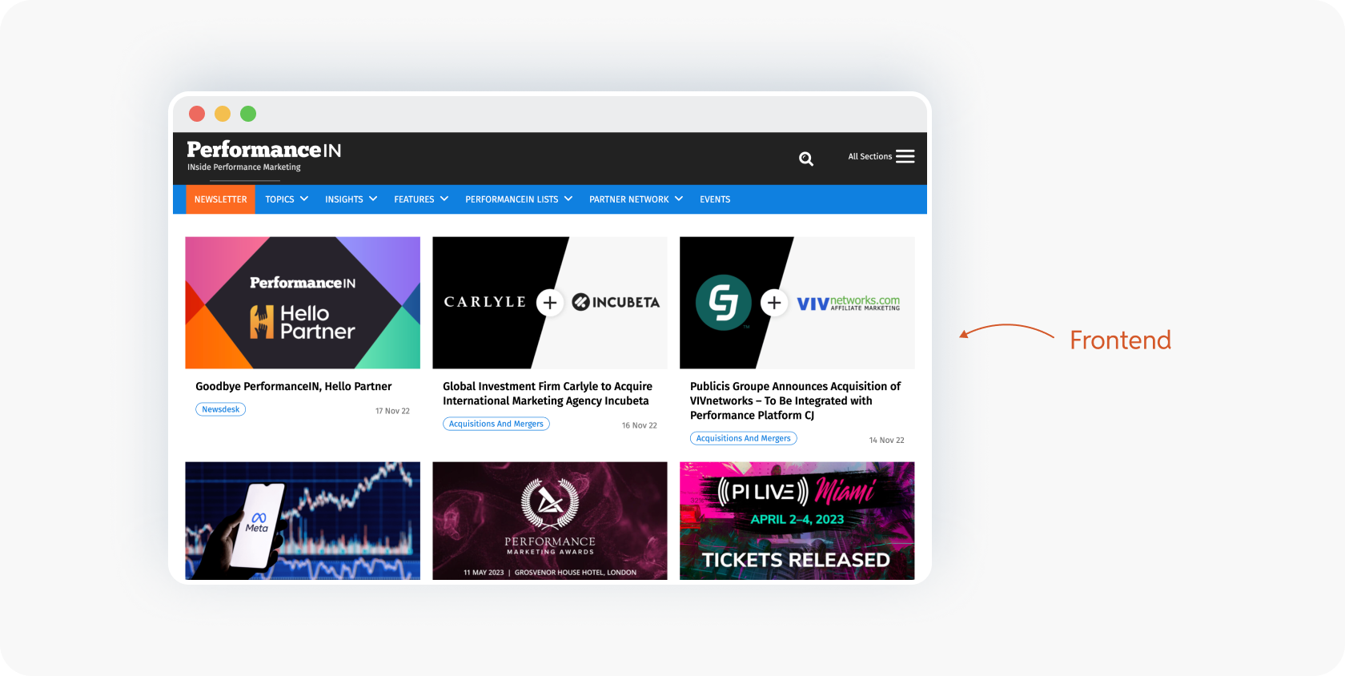The image size is (1345, 676).
Task: Open the All Sections hamburger menu
Action: coord(881,156)
